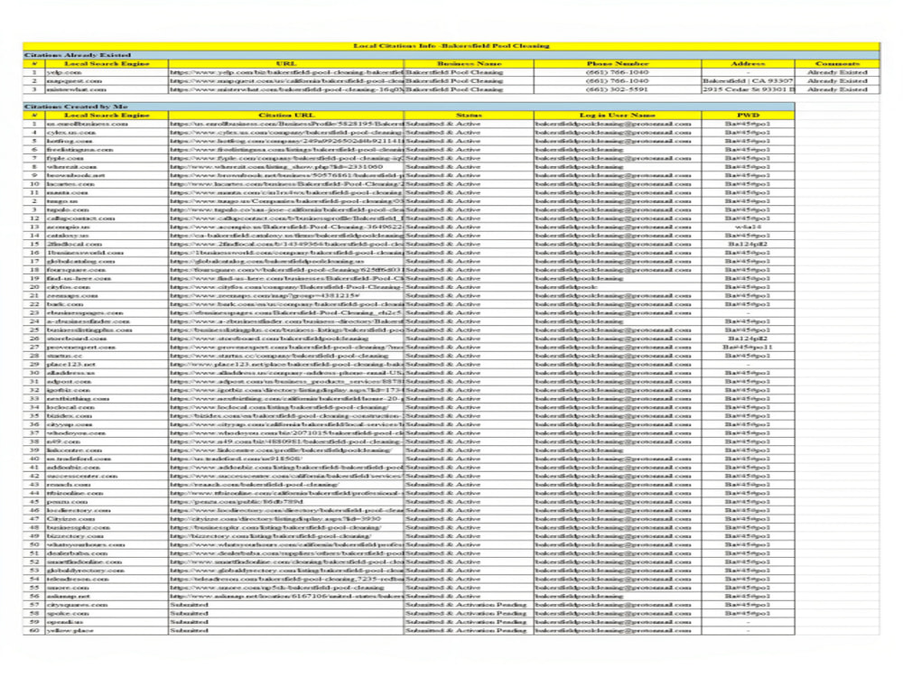Screen dimensions: 903x677
Task: Select the 2findlocal.com cell
Action: coord(107,244)
